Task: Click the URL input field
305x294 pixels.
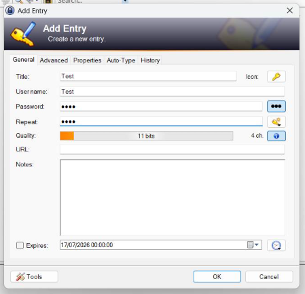Action: pos(172,149)
